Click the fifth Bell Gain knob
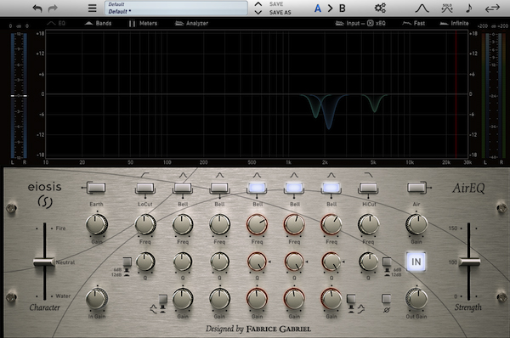 331,299
